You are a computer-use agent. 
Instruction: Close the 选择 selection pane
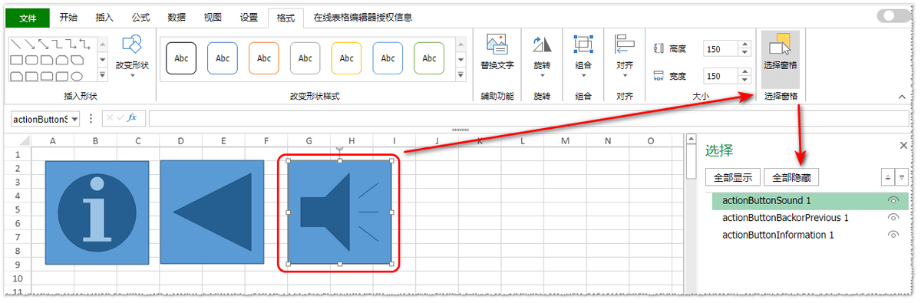click(x=903, y=145)
